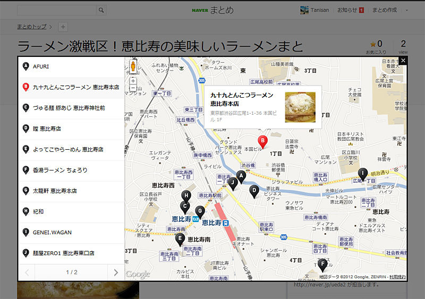Zoom in with the map plus button

133,81
